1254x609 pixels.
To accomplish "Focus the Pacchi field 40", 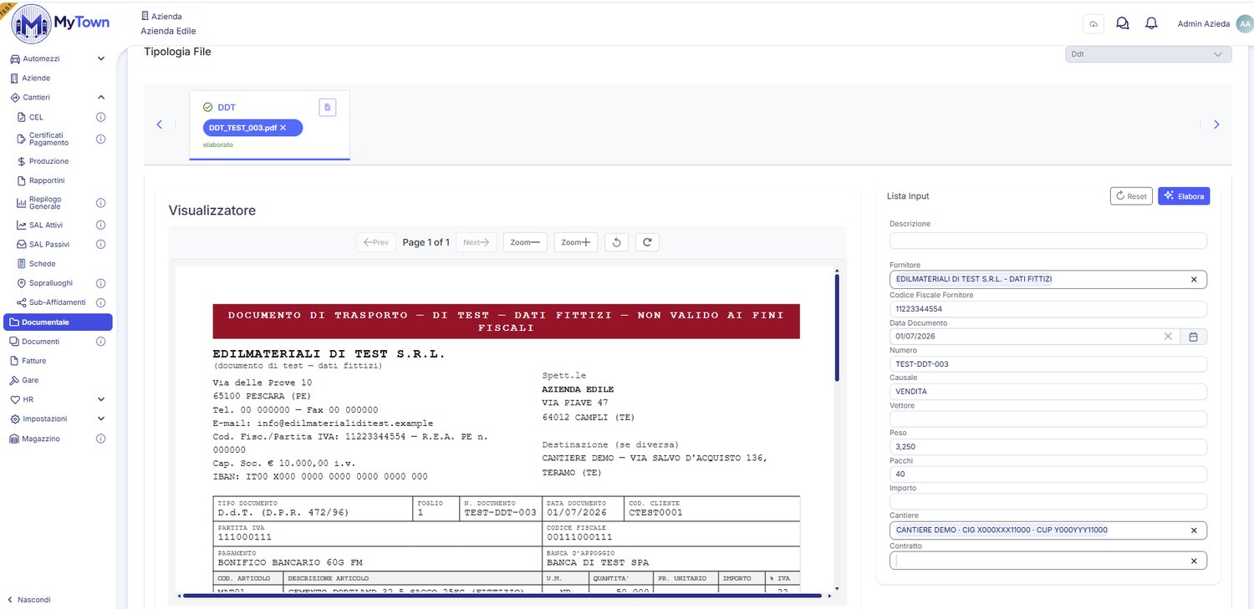I will coord(1048,474).
